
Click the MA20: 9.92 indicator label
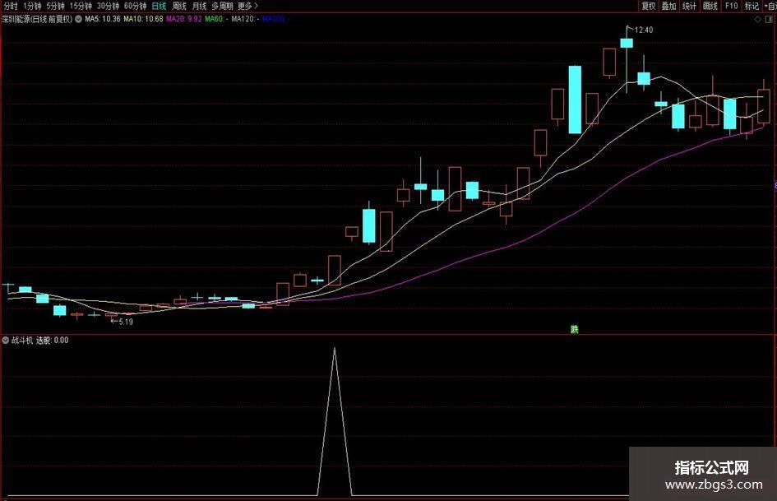coord(184,19)
